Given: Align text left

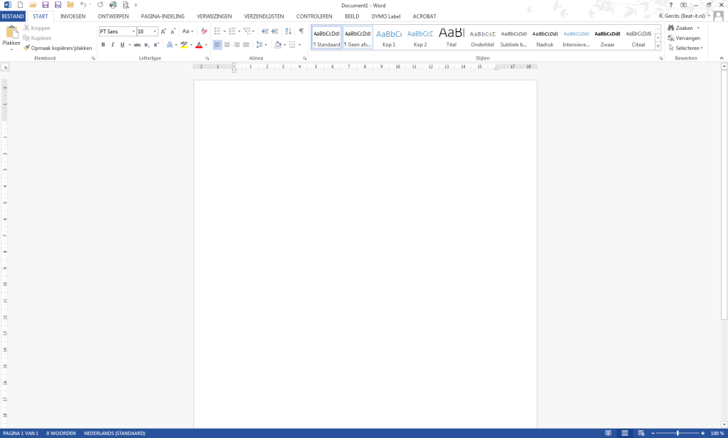Looking at the screenshot, I should pyautogui.click(x=218, y=45).
